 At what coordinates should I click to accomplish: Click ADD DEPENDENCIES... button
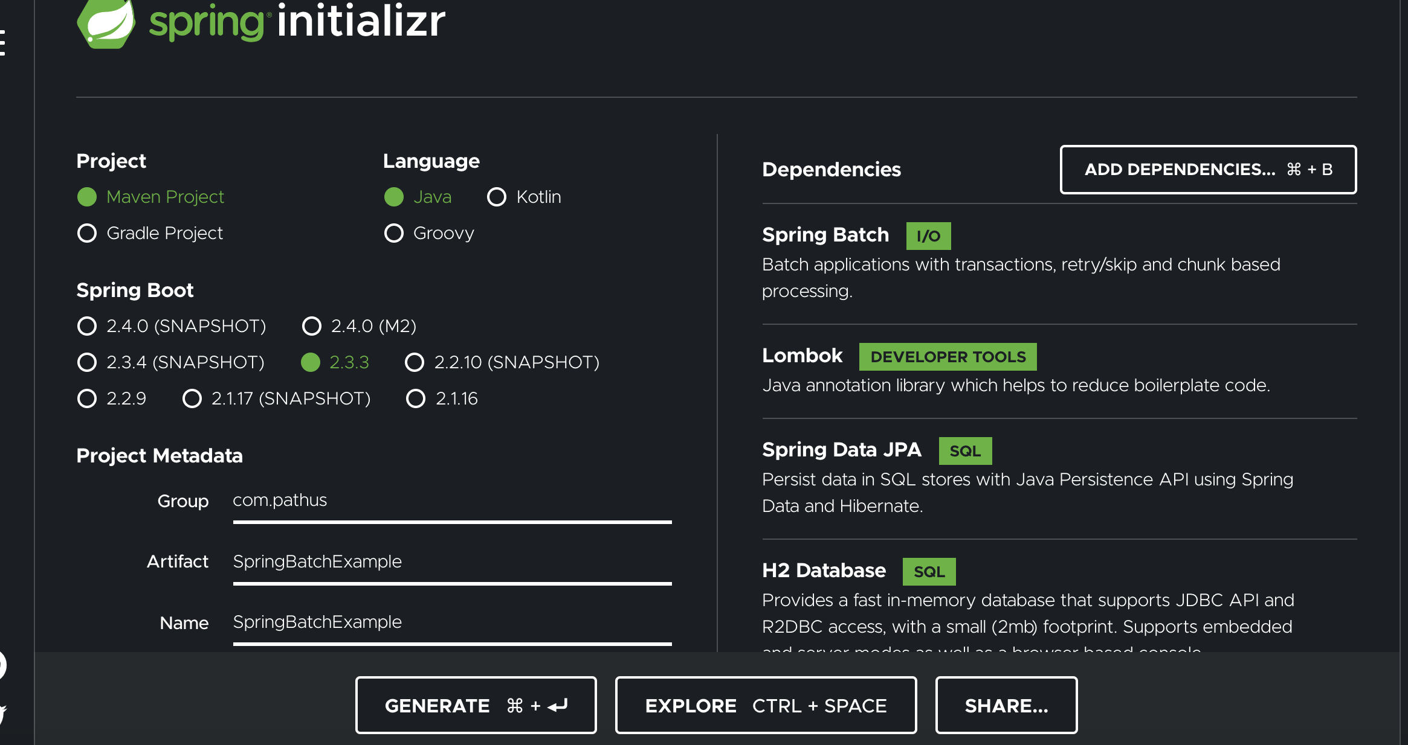pyautogui.click(x=1208, y=170)
